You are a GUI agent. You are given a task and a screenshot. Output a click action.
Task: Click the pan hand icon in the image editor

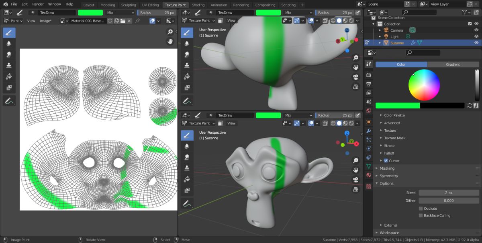pos(170,41)
